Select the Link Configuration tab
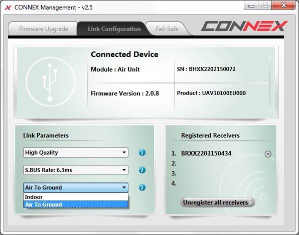 point(114,29)
